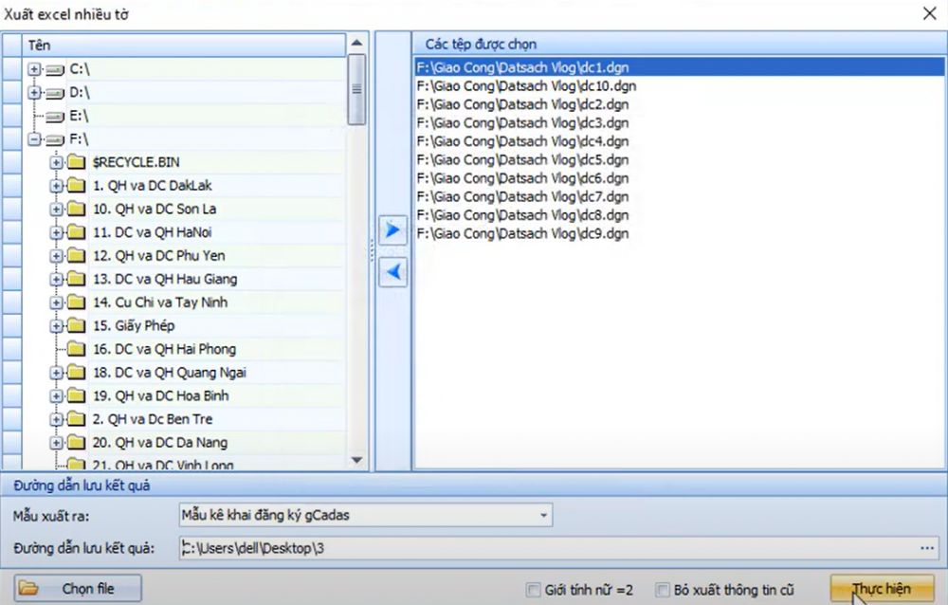
Task: Expand the 1. QH va DC DakLak folder
Action: (56, 186)
